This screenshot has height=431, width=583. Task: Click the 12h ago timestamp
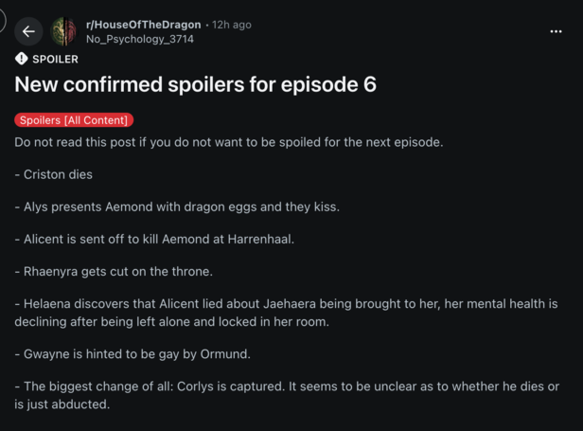coord(232,25)
